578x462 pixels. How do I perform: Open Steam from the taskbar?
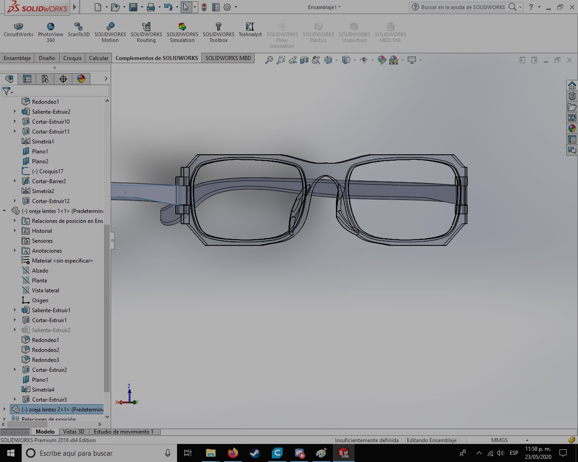point(255,453)
